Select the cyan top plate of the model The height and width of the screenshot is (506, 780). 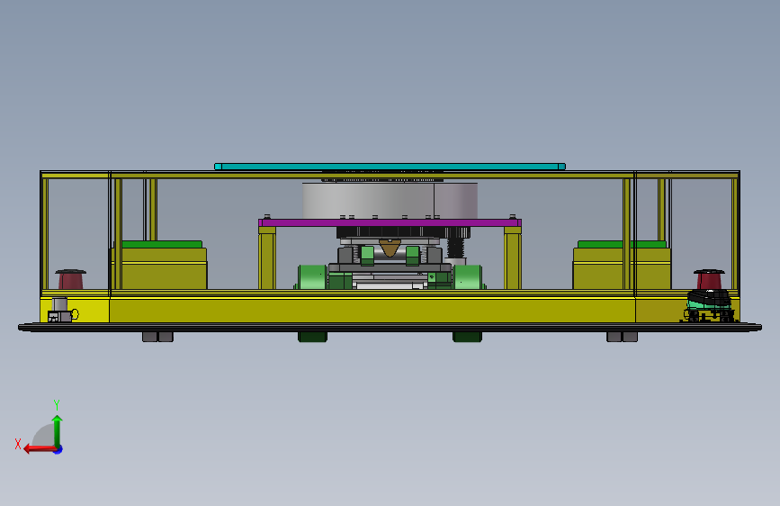(x=390, y=167)
